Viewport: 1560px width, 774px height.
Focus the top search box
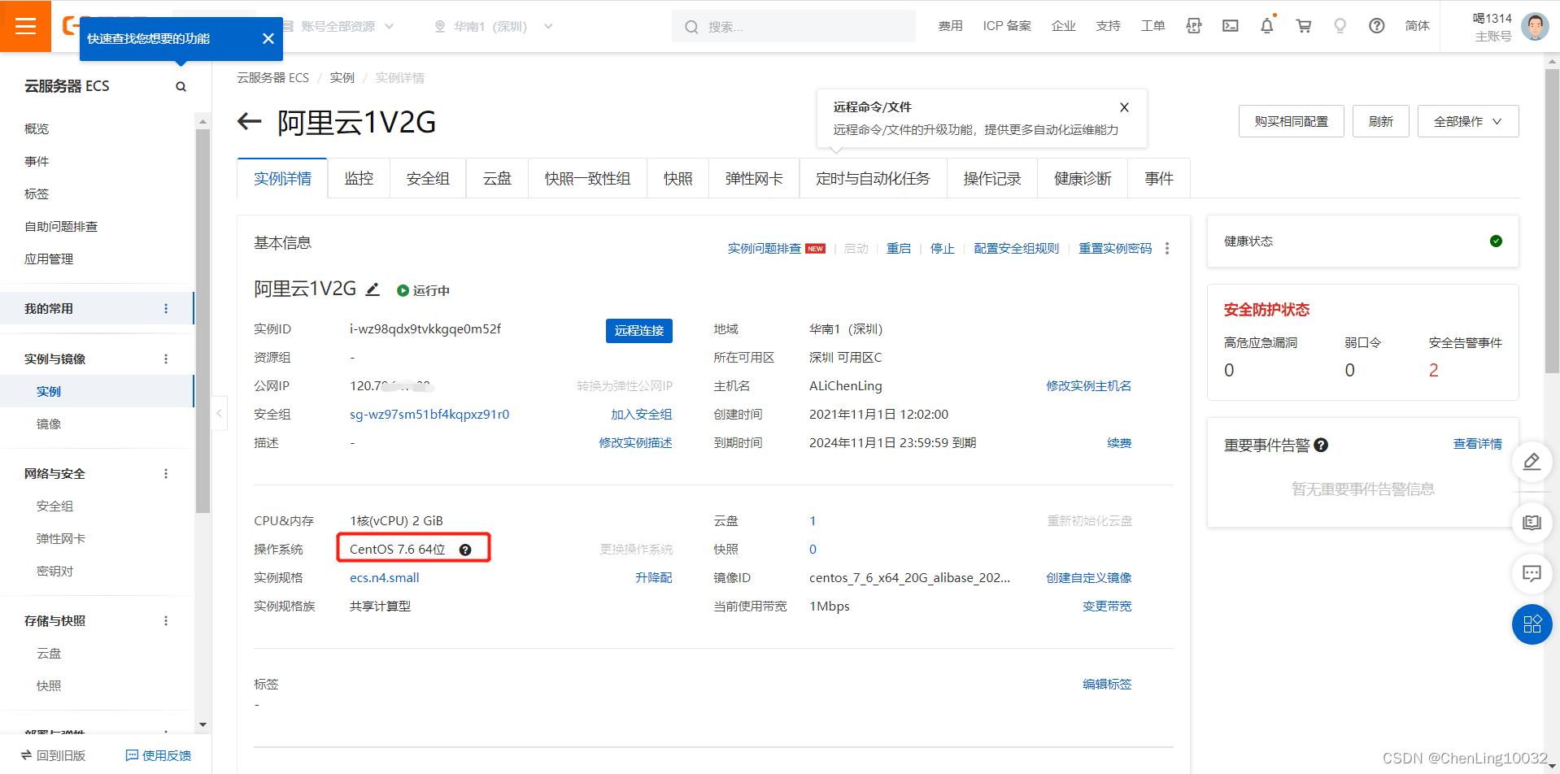[x=794, y=26]
